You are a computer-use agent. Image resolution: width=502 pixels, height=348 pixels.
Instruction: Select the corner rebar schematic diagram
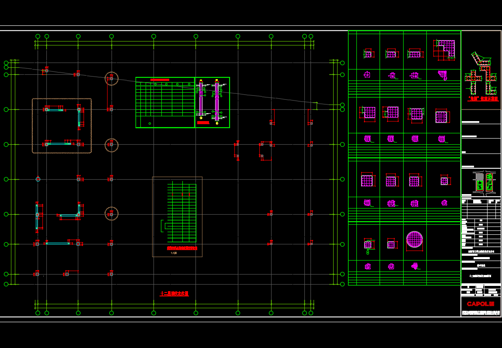pos(481,73)
